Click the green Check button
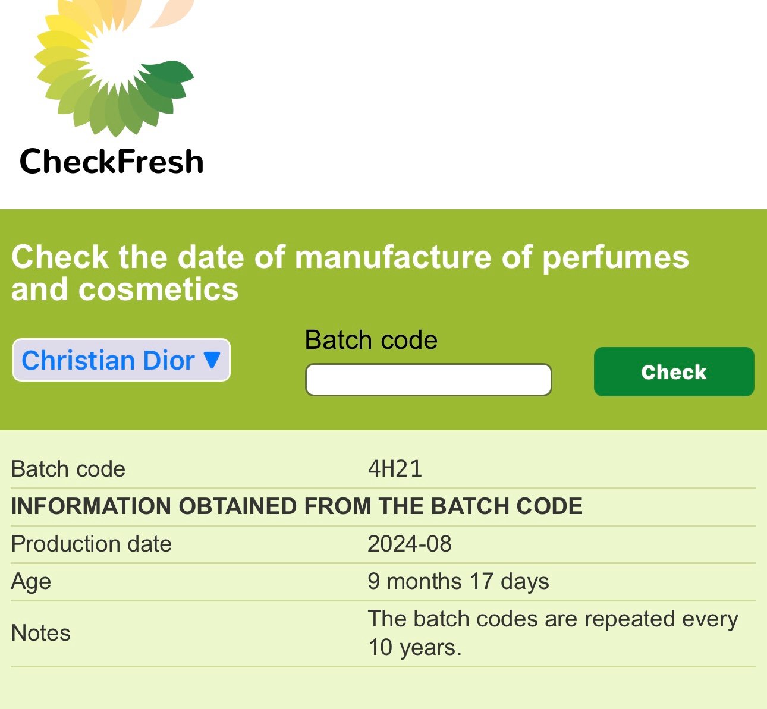Image resolution: width=767 pixels, height=709 pixels. click(x=674, y=372)
